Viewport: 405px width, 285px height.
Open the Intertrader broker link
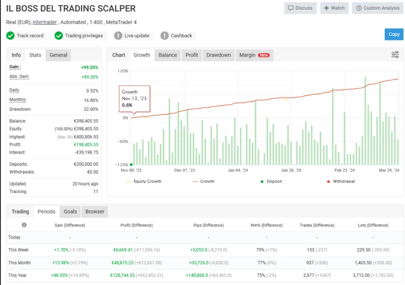[x=45, y=22]
